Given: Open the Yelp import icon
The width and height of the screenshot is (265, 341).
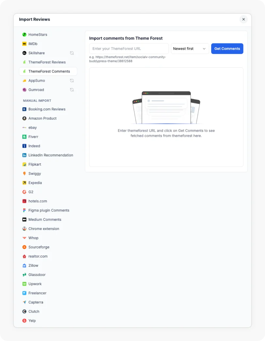Looking at the screenshot, I should [24, 320].
